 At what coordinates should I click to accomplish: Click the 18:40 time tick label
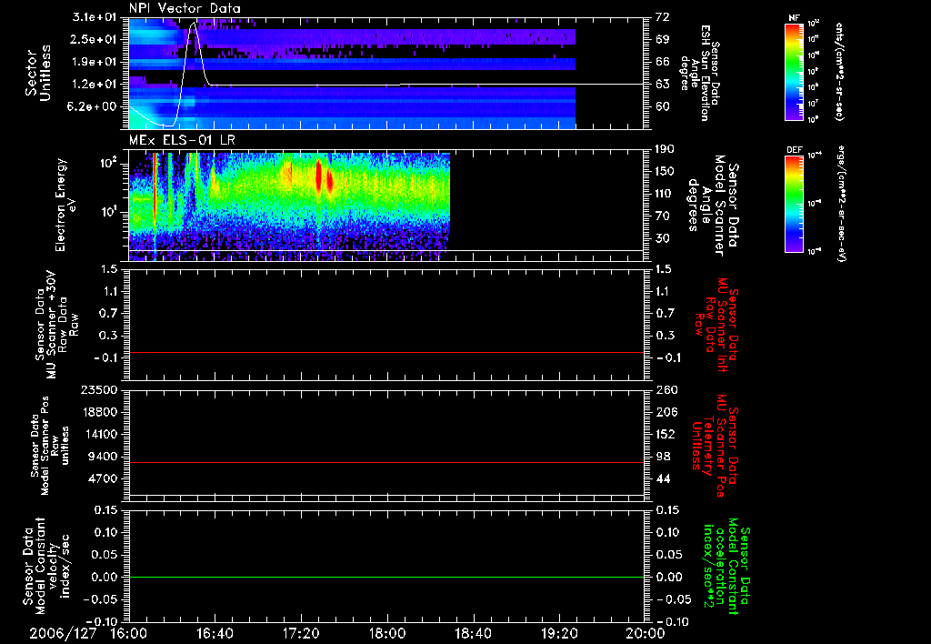click(x=473, y=633)
